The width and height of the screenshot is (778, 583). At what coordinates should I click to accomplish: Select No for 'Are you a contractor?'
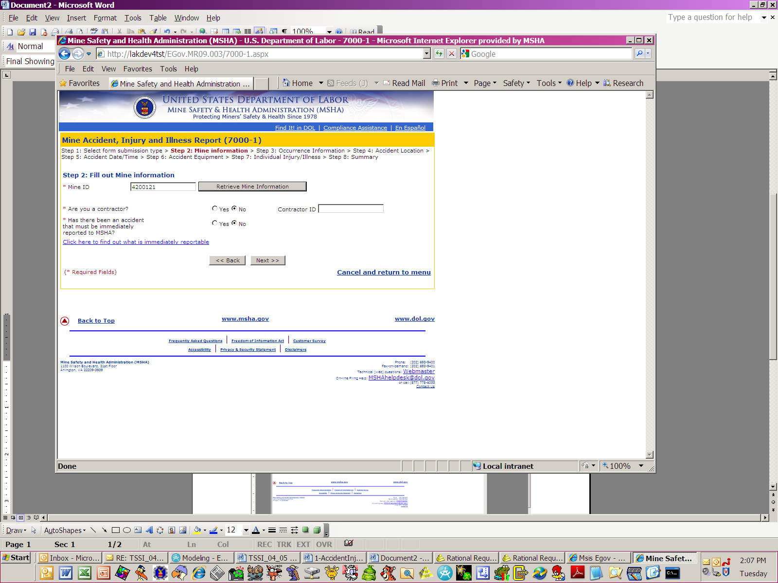point(234,208)
